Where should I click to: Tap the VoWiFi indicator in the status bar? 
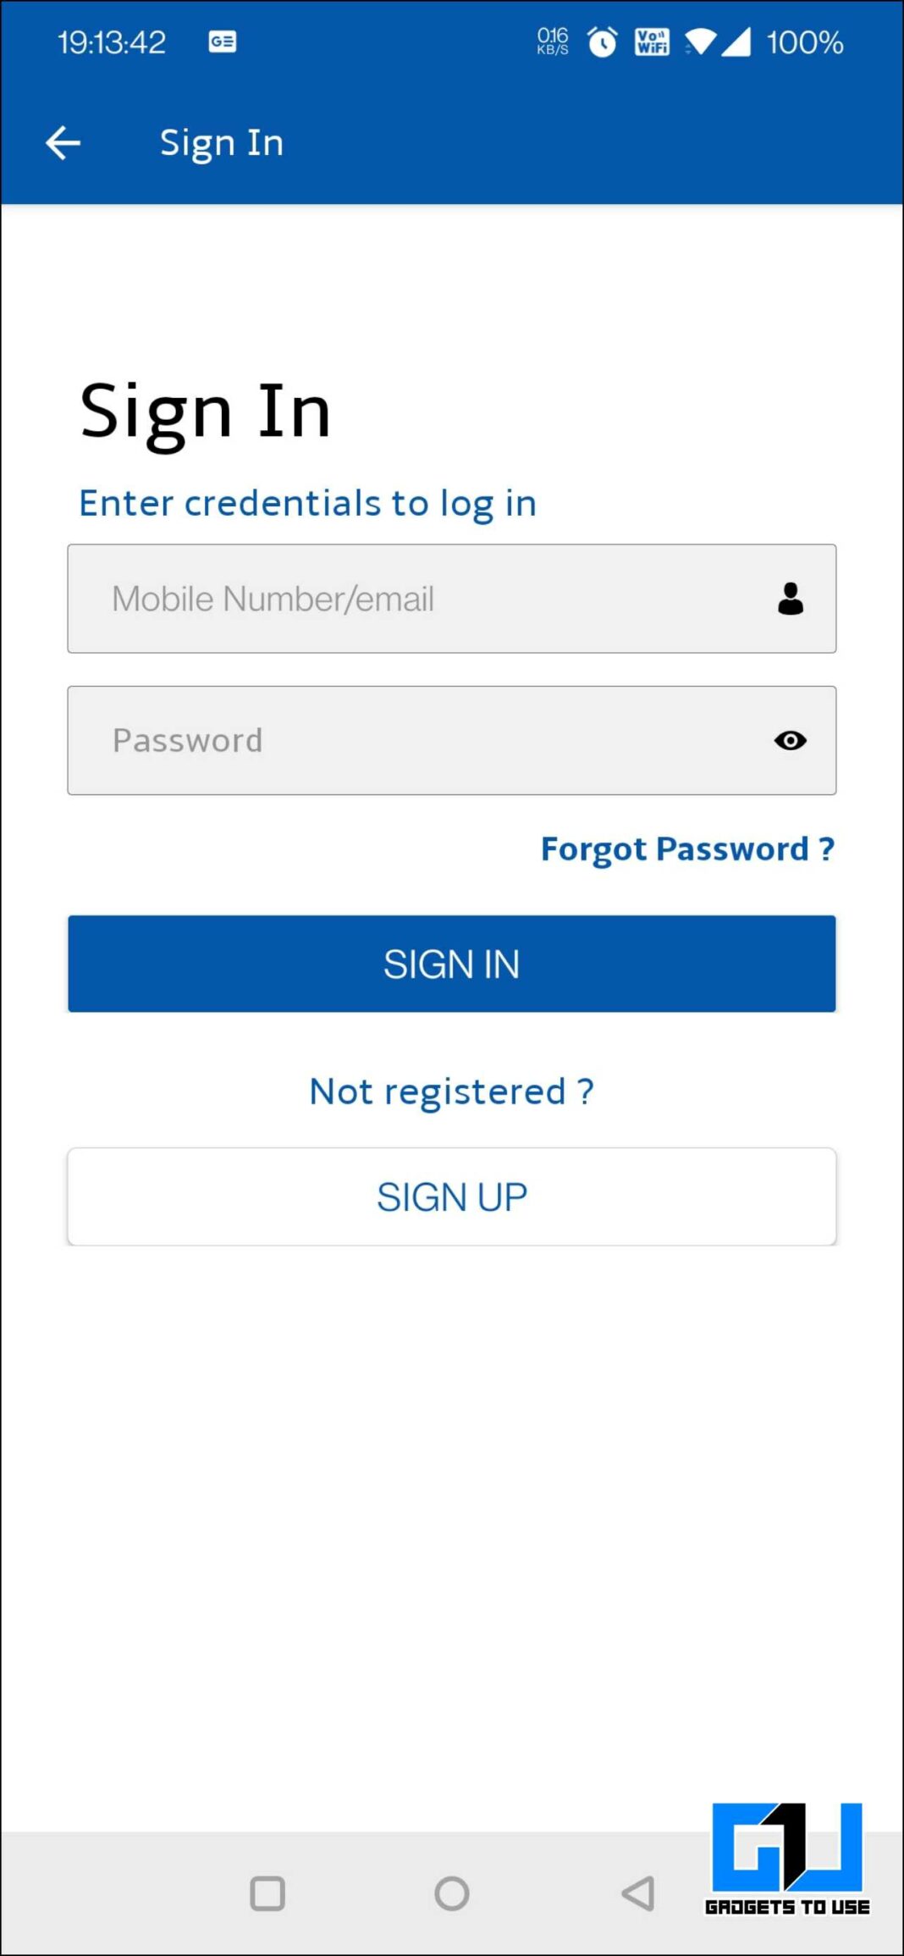(652, 41)
